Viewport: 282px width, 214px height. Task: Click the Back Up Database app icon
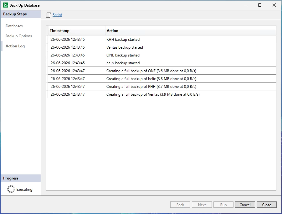click(6, 5)
